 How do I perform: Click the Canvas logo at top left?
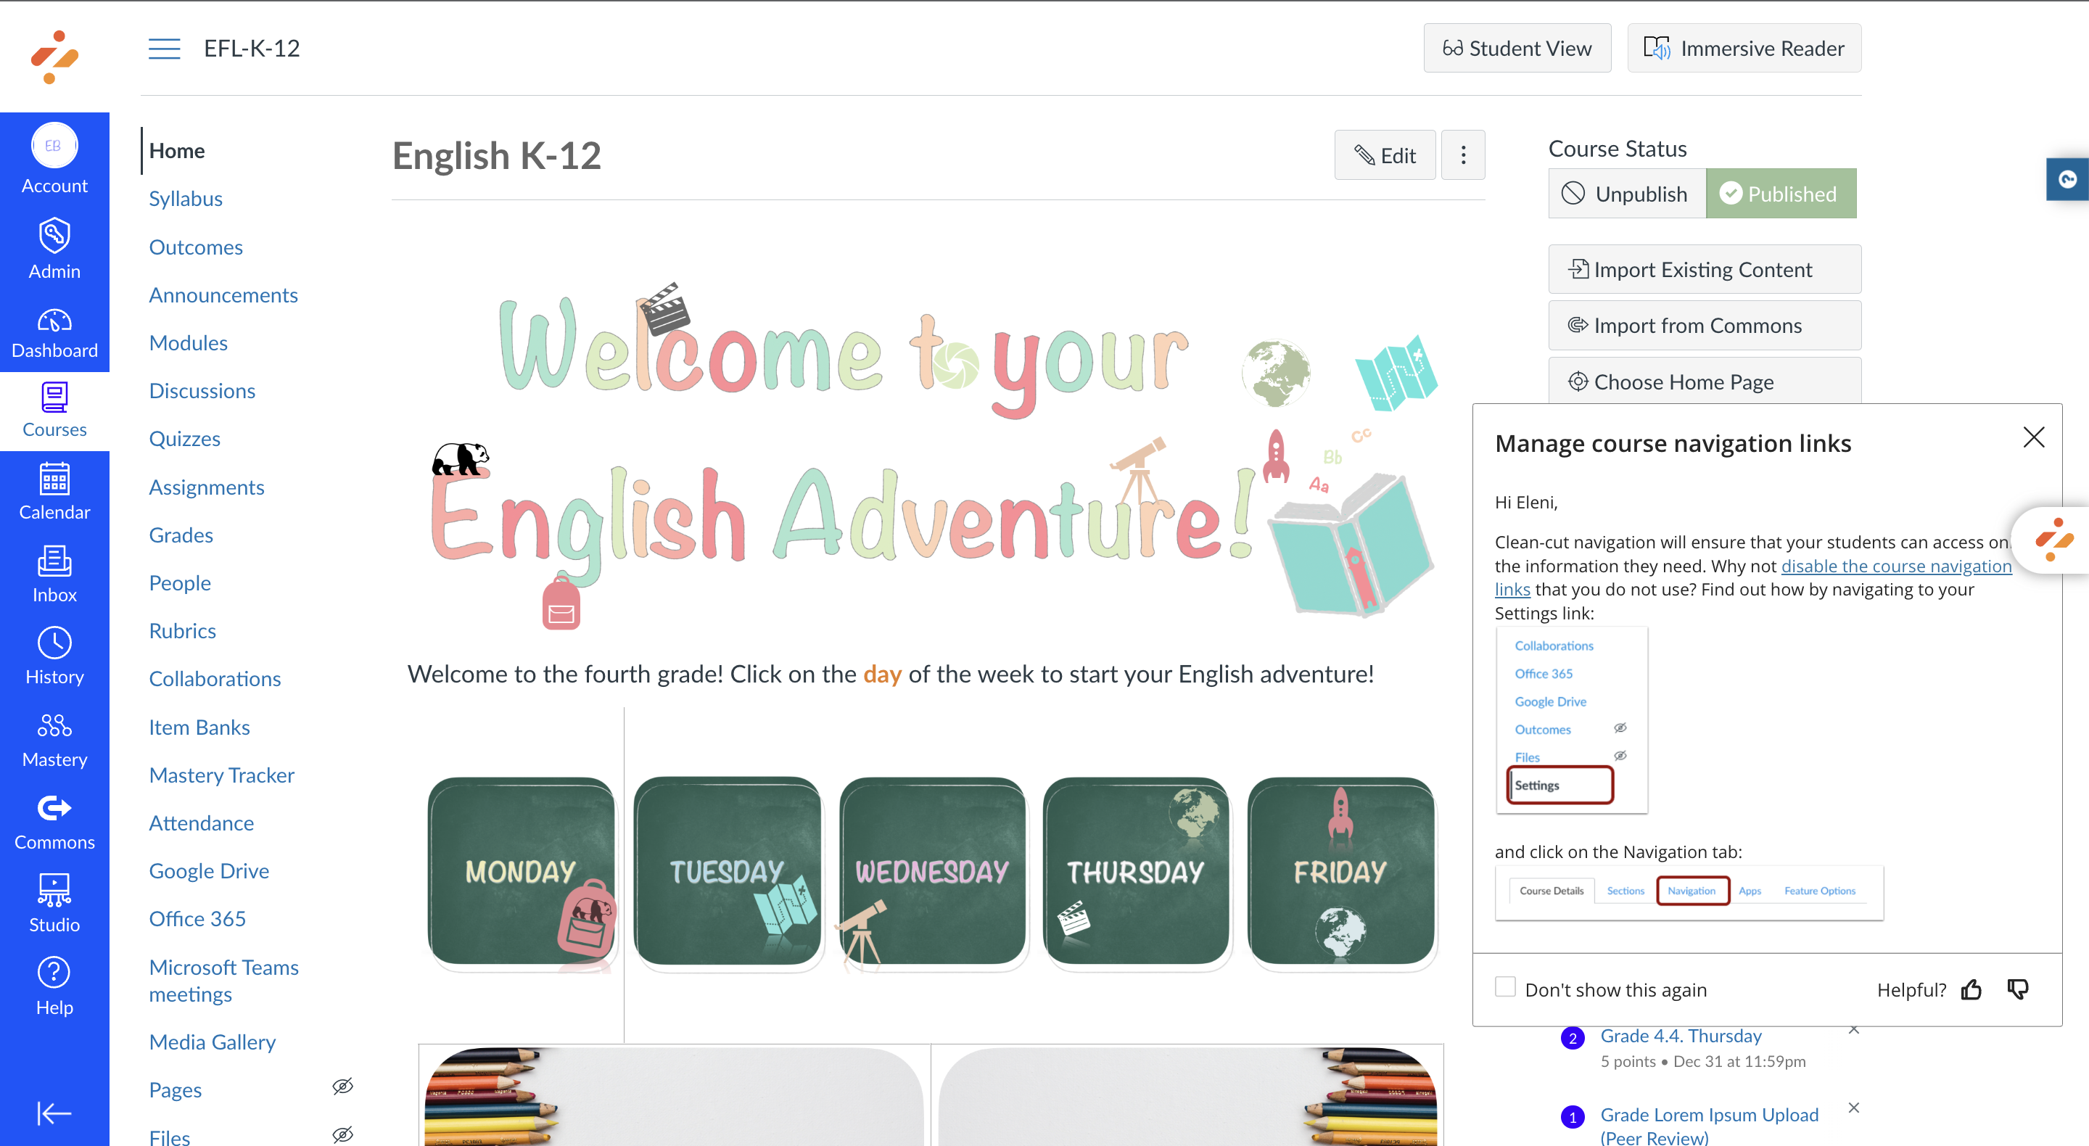click(54, 56)
